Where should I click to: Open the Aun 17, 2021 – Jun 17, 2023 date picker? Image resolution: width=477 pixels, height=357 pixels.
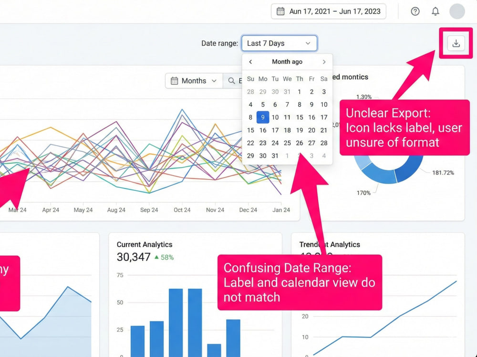click(x=329, y=11)
